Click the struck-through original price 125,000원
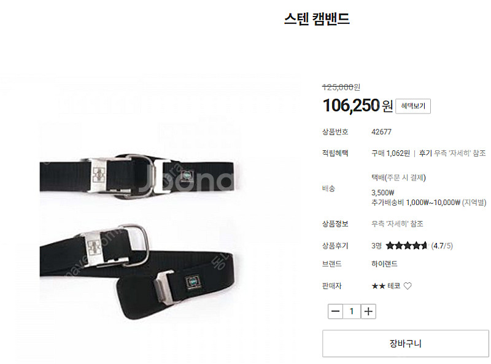This screenshot has width=491, height=364. (x=341, y=87)
